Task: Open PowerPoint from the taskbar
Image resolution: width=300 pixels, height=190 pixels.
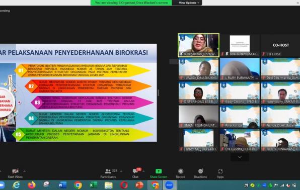Action: click(139, 185)
